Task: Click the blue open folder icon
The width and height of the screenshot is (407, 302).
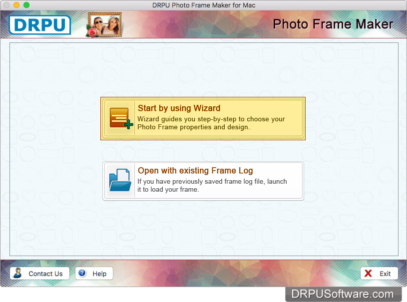Action: click(x=120, y=180)
